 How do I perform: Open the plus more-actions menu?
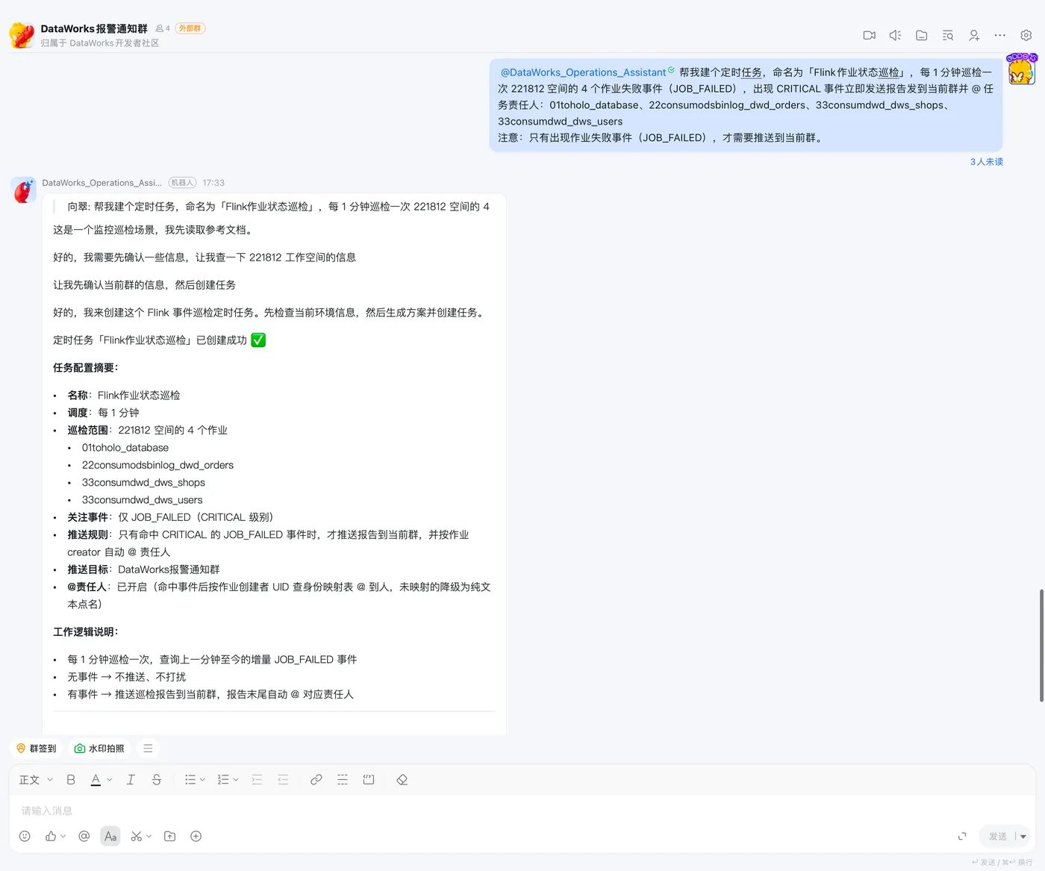tap(196, 837)
